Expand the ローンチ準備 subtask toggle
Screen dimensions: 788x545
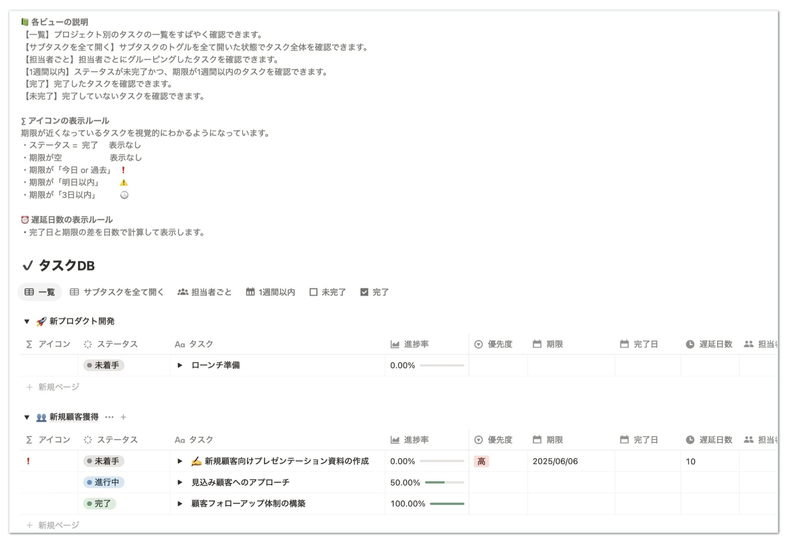(x=180, y=365)
